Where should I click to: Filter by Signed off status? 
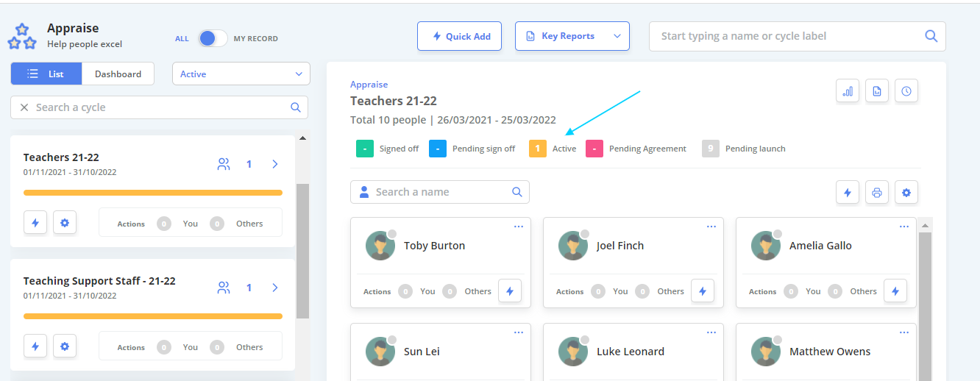(x=387, y=149)
